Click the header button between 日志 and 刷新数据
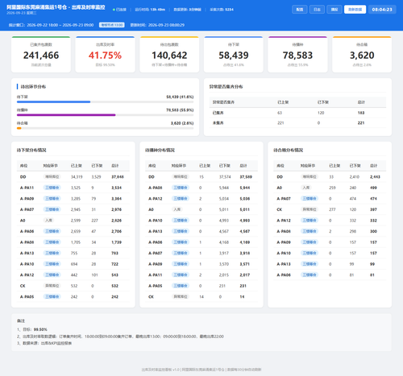The height and width of the screenshot is (376, 403). point(334,10)
